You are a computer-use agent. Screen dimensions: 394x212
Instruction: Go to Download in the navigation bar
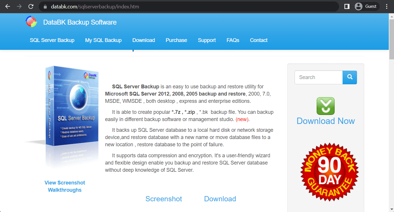coord(144,40)
